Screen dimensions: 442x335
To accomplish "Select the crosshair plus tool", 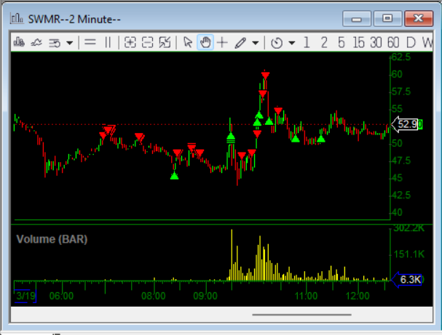I will tap(222, 42).
